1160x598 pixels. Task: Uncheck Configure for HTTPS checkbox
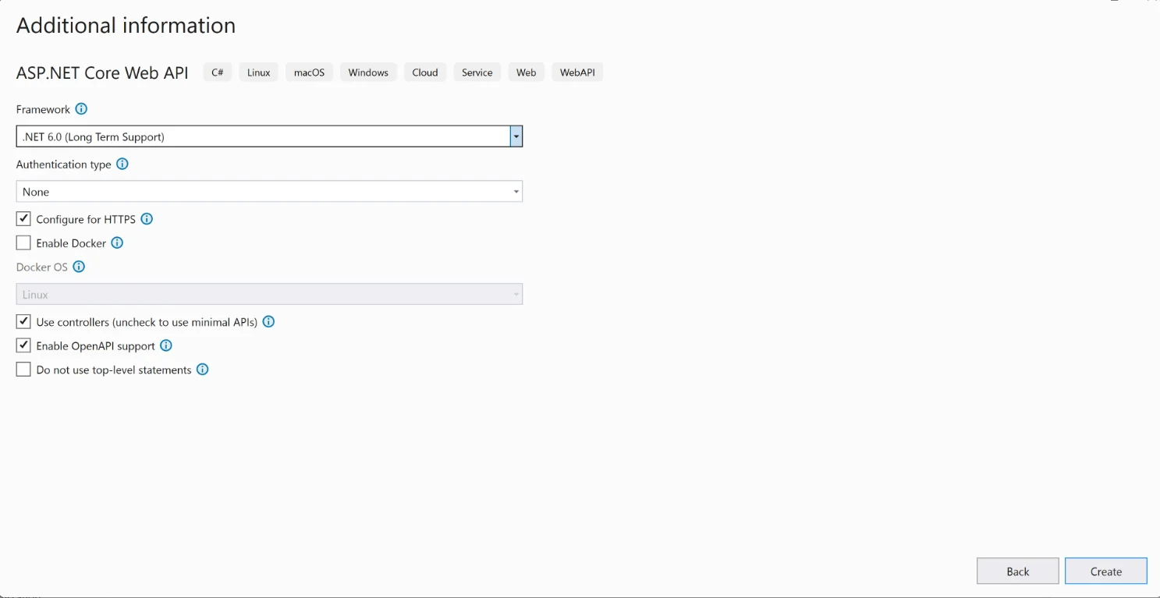23,219
